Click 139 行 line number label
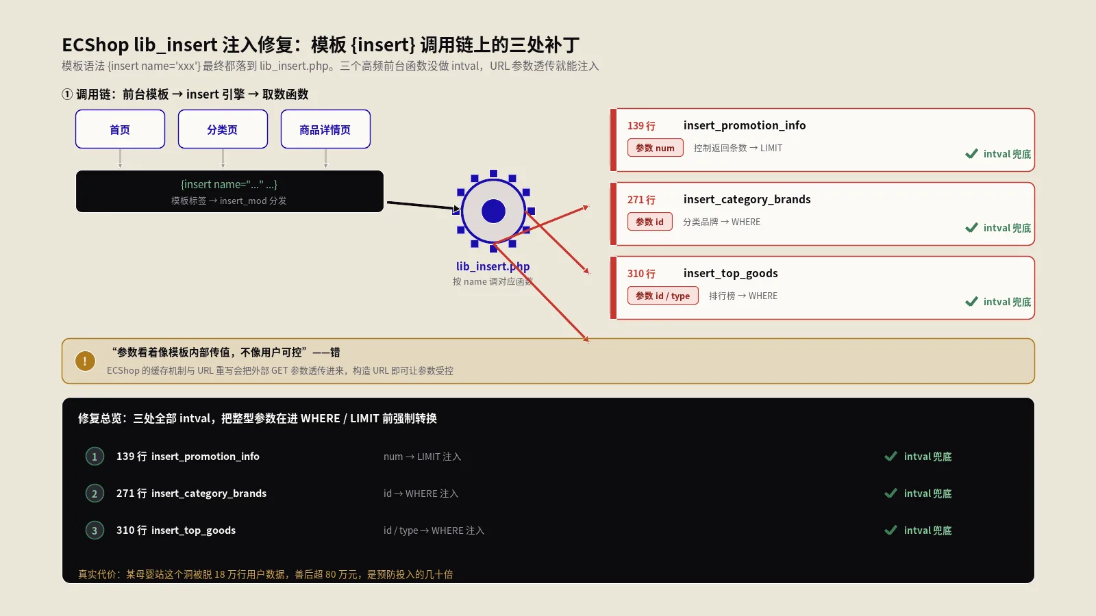 click(x=641, y=126)
